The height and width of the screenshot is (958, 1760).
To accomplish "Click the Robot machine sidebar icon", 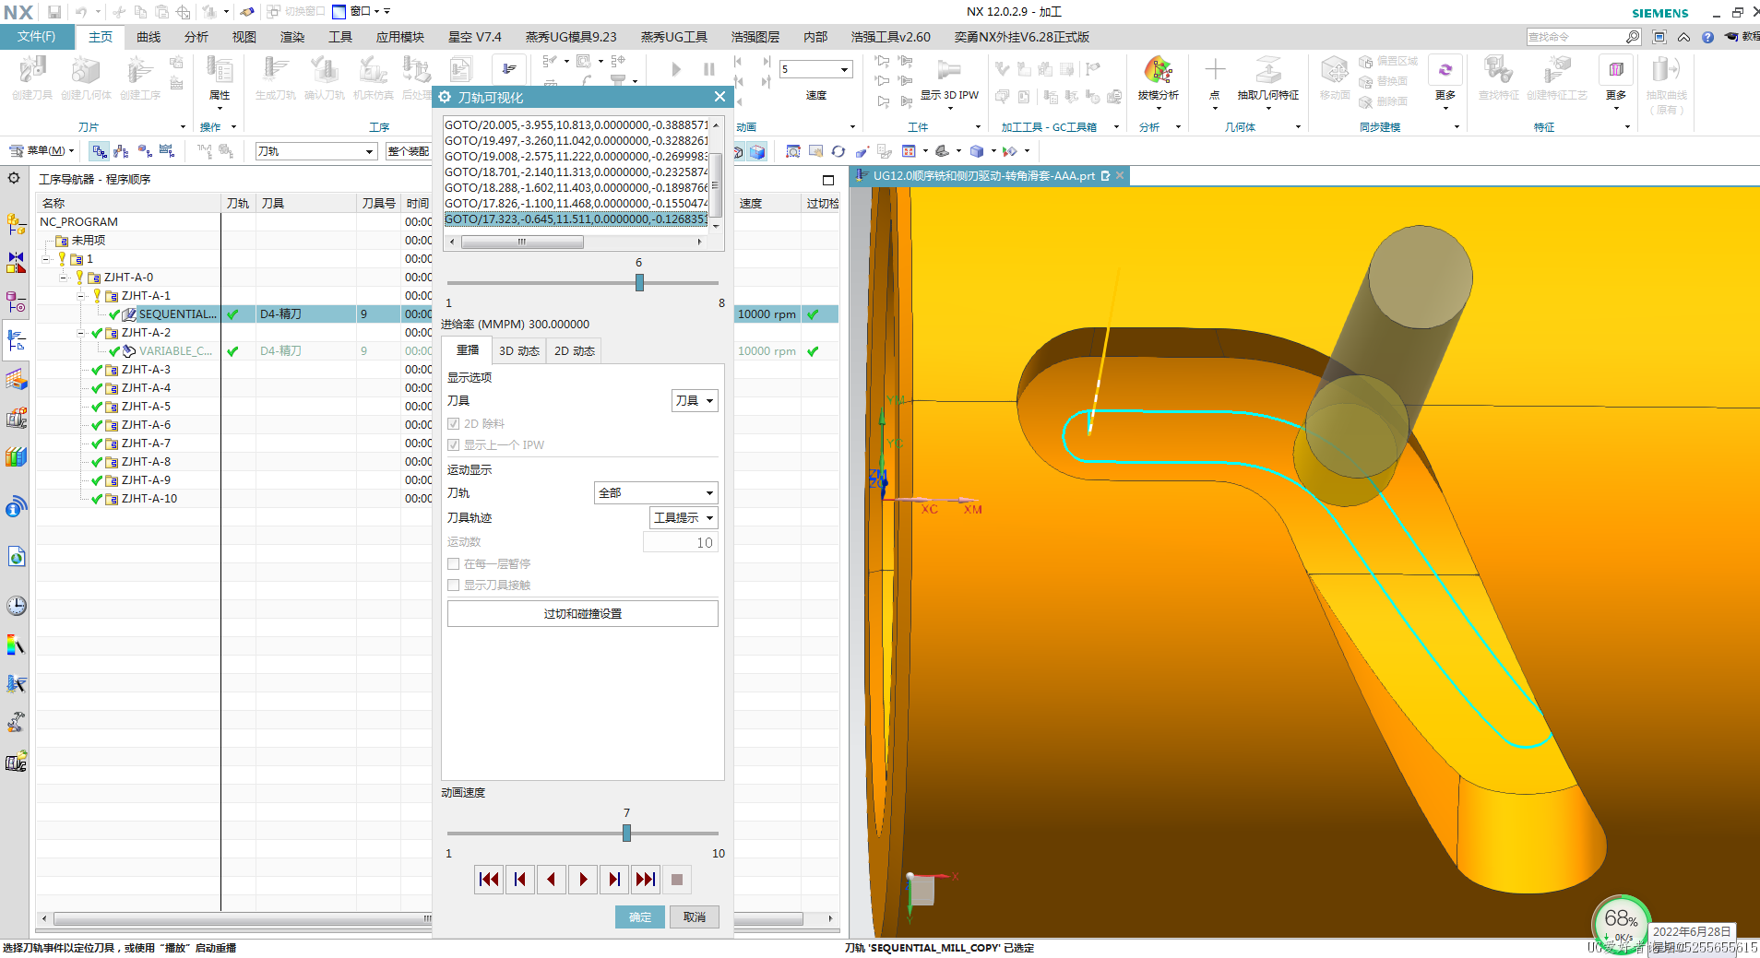I will [x=16, y=722].
